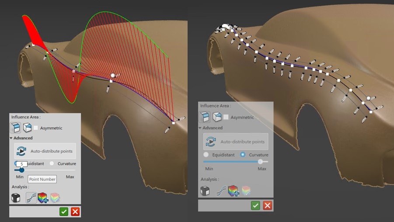Click rainbow cube analysis icon in right panel

pos(233,191)
